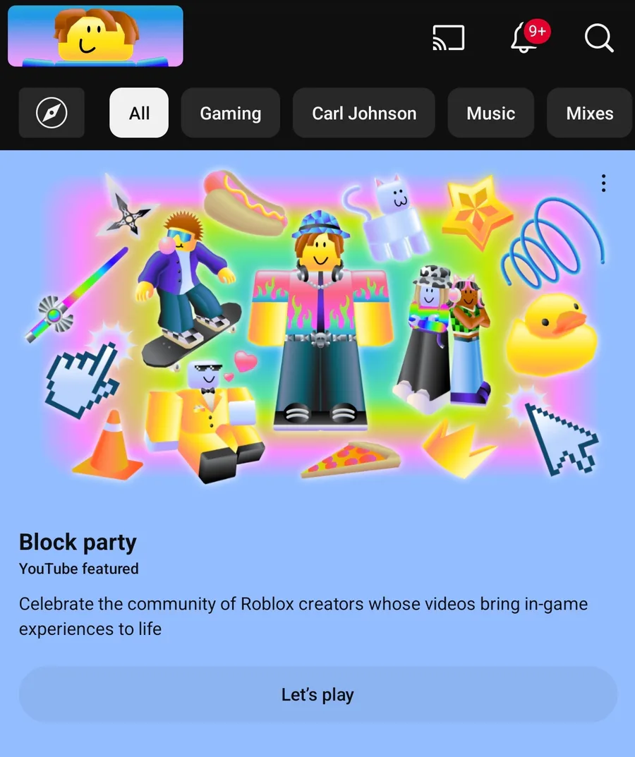Tap the pixel arrow cursor in the banner
The width and height of the screenshot is (635, 757).
pyautogui.click(x=560, y=437)
